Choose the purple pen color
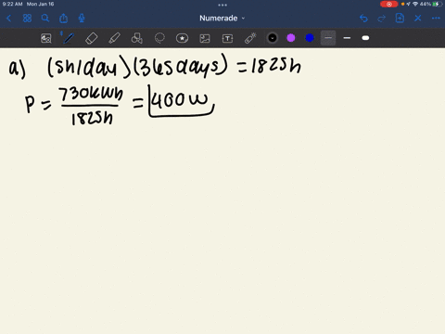445x334 pixels. pos(291,38)
